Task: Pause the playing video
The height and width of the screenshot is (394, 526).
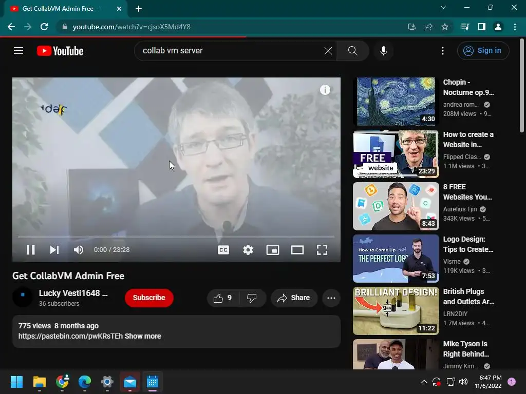Action: click(x=30, y=250)
